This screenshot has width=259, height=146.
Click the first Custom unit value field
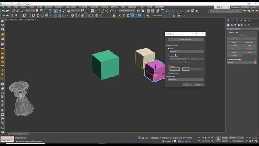[x=174, y=69]
